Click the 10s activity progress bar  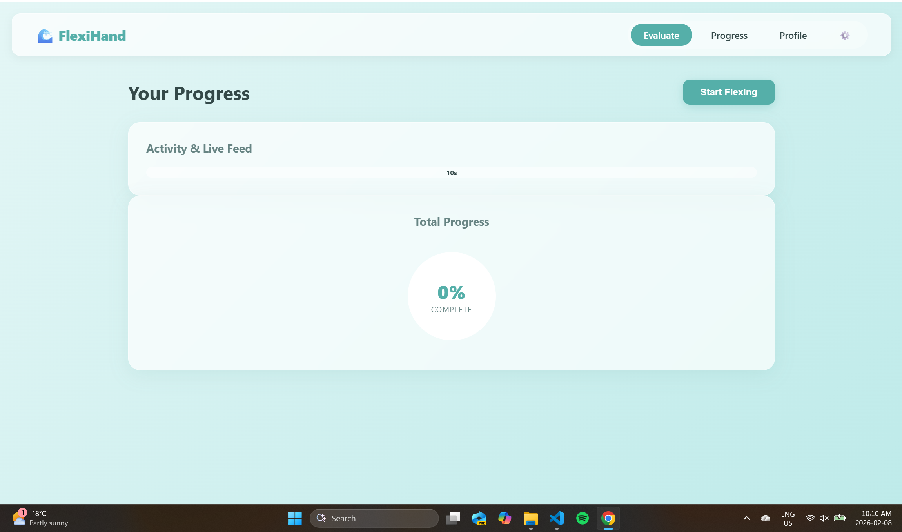451,173
